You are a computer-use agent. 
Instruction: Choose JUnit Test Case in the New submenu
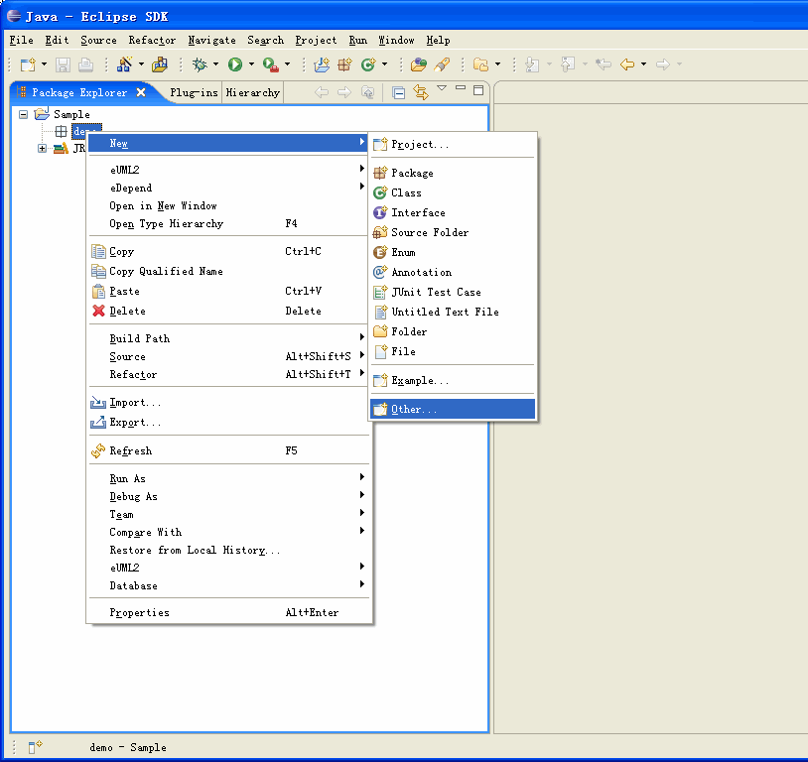(453, 292)
